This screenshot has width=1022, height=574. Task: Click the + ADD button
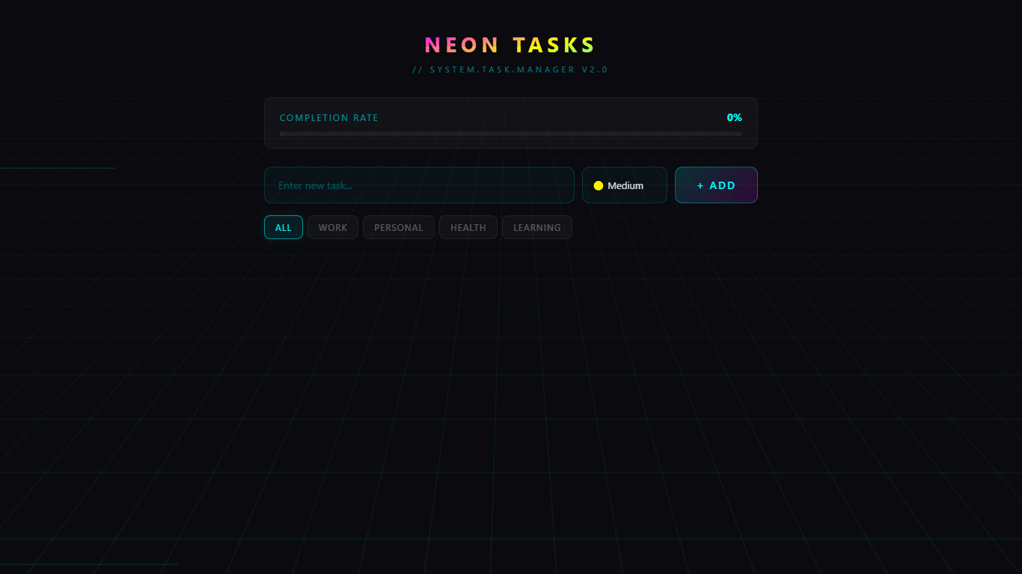point(716,185)
